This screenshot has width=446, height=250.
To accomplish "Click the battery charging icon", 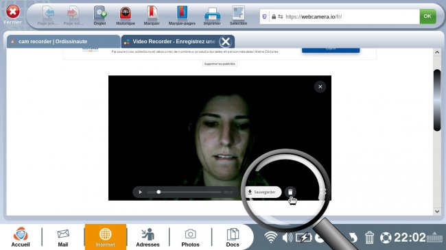I will point(304,238).
